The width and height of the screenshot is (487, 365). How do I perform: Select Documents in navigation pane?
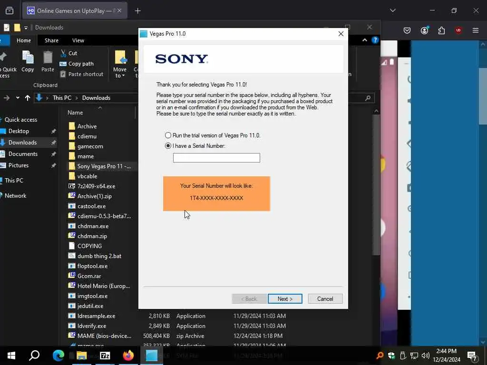coord(23,154)
